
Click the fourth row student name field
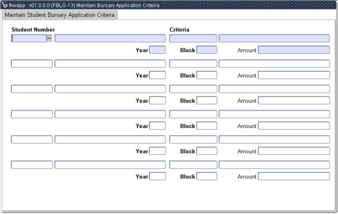(110, 115)
